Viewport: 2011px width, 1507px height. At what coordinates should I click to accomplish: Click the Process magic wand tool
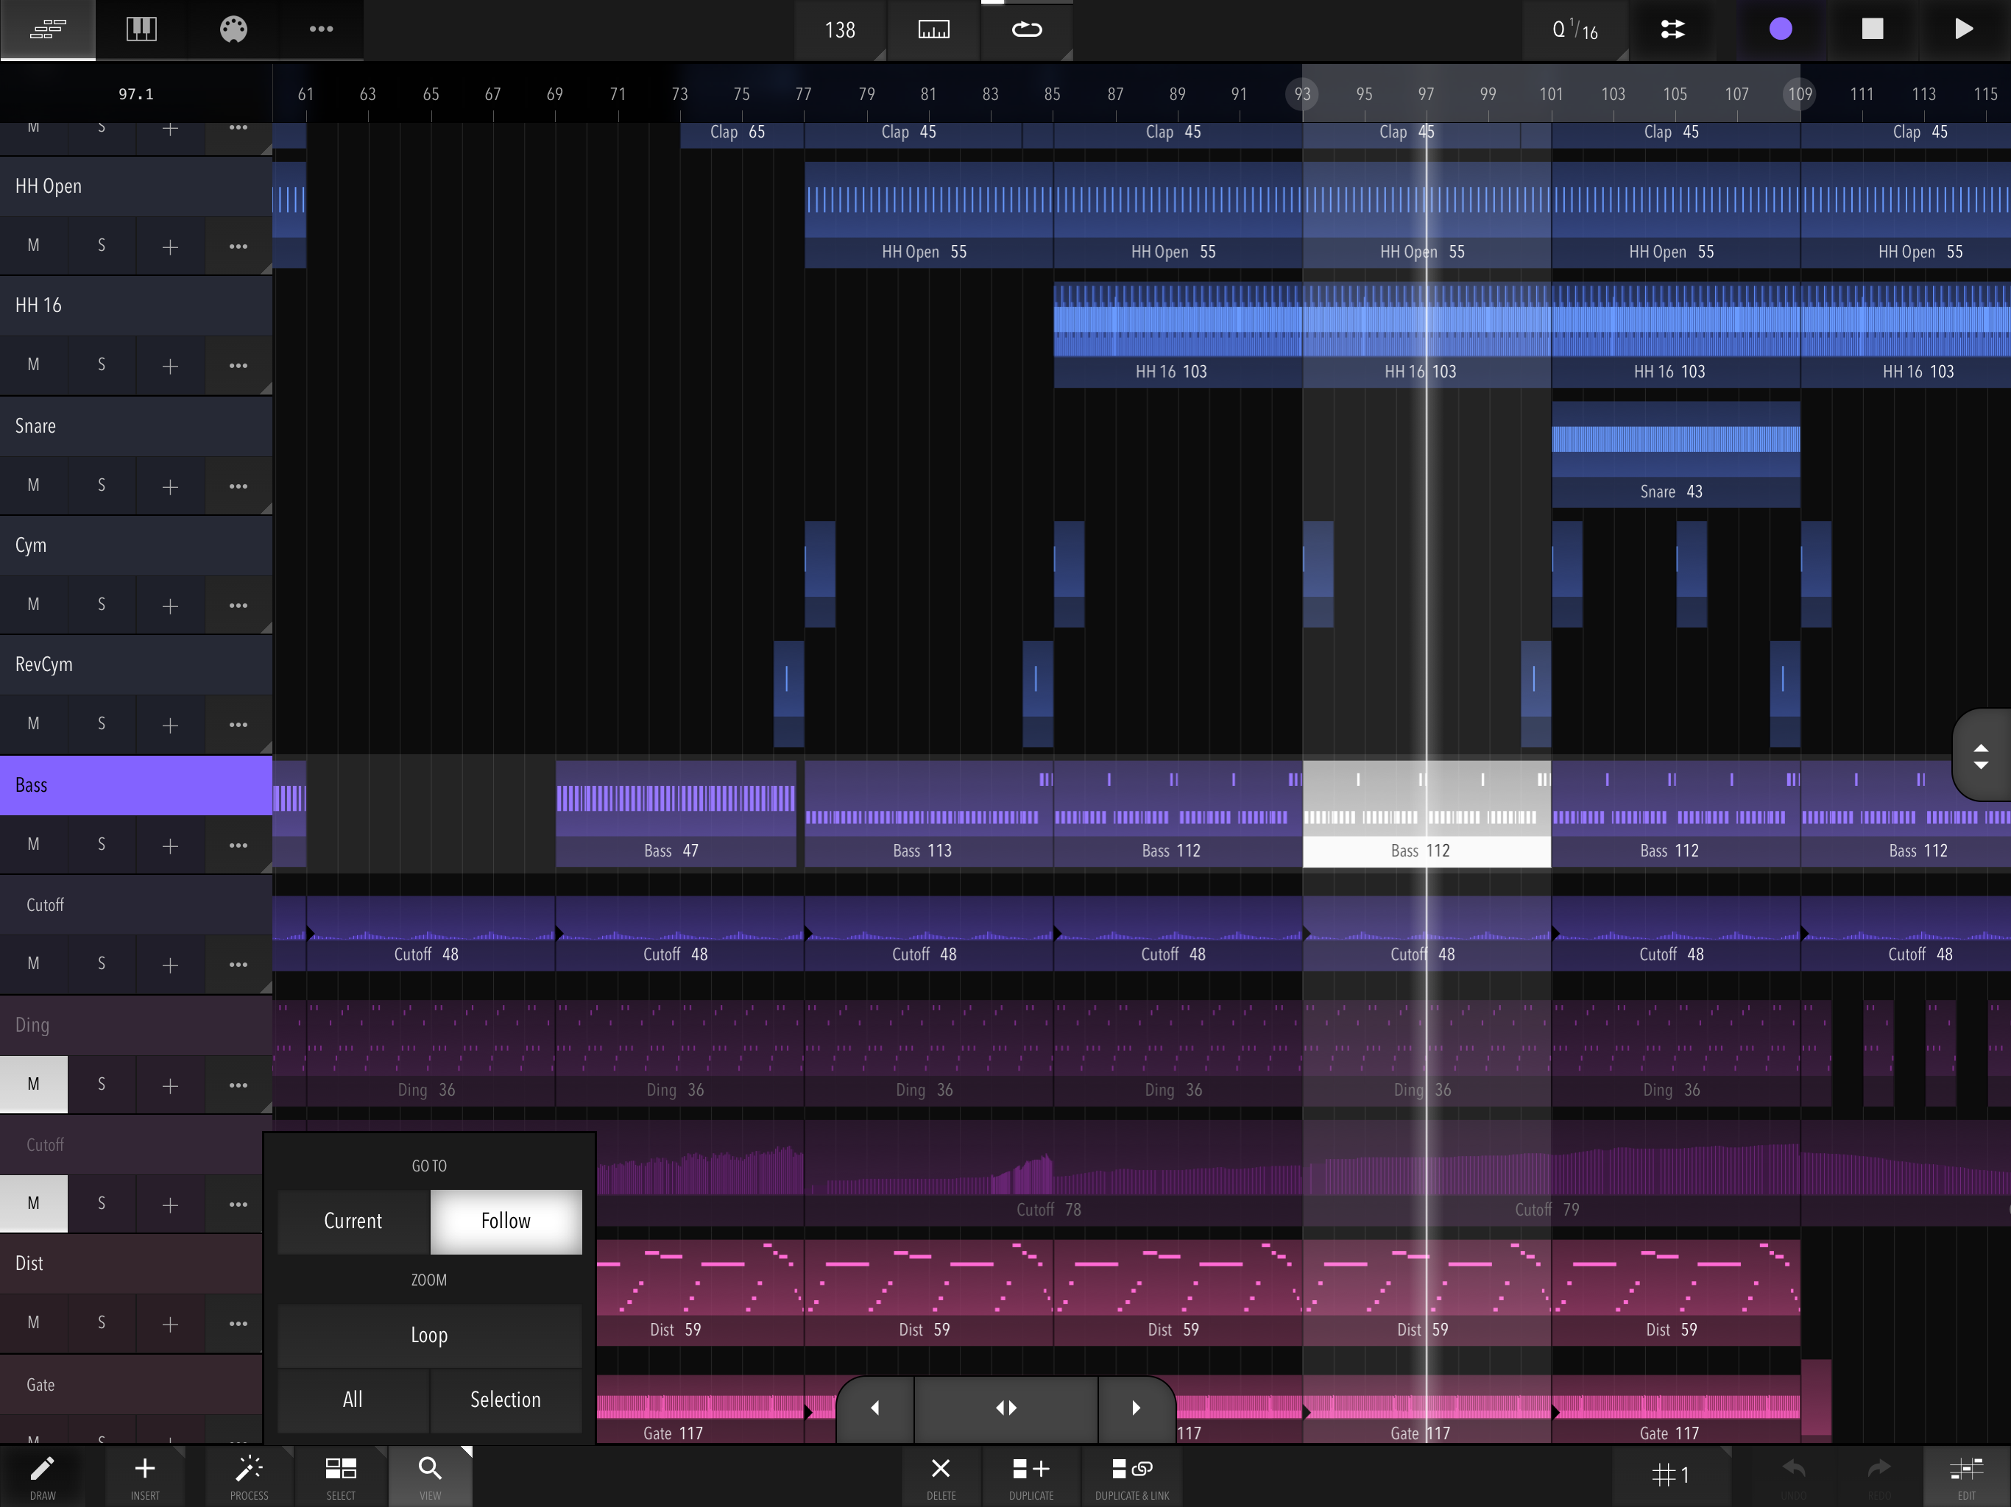pos(248,1475)
